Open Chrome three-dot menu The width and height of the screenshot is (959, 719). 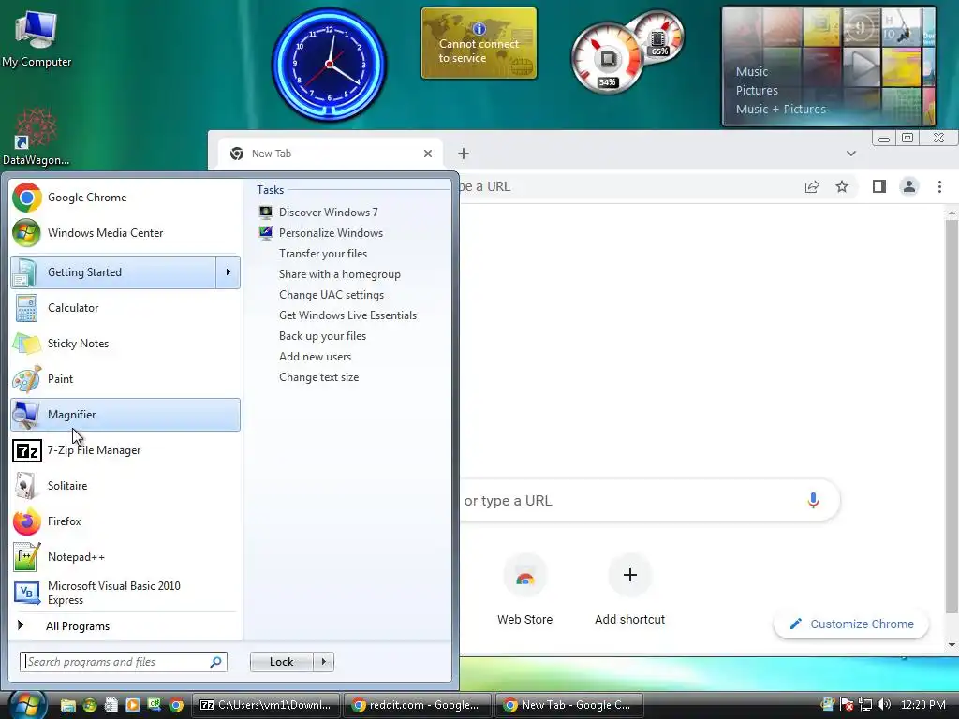(x=939, y=186)
